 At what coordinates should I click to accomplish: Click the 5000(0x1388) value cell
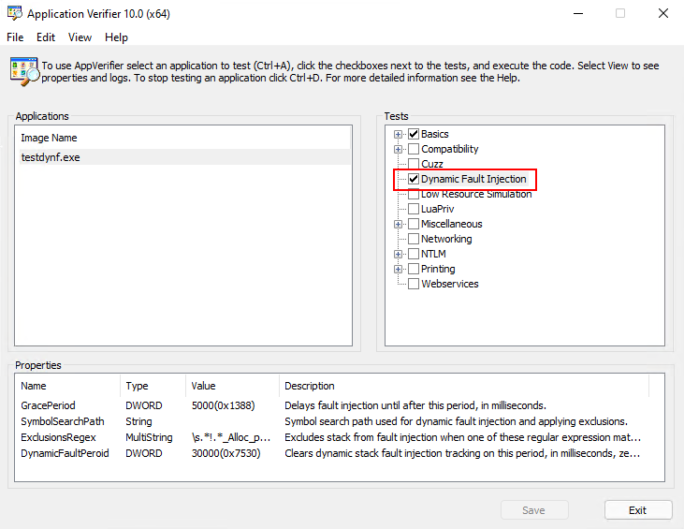223,405
